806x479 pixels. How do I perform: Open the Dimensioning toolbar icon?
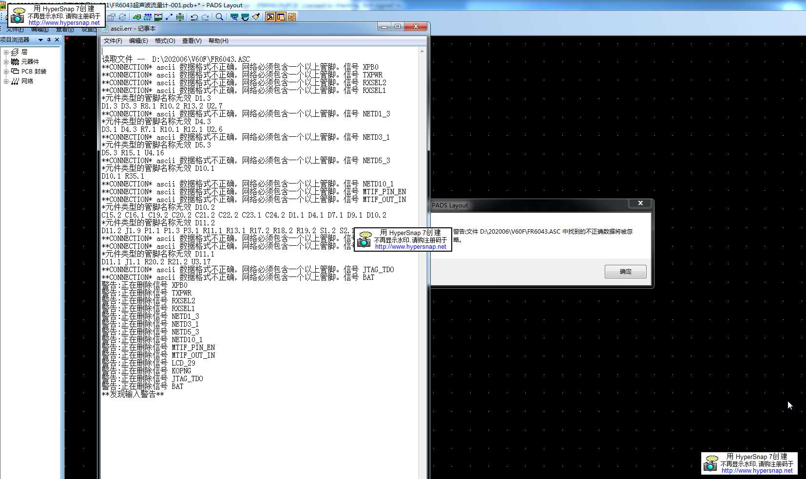(158, 17)
